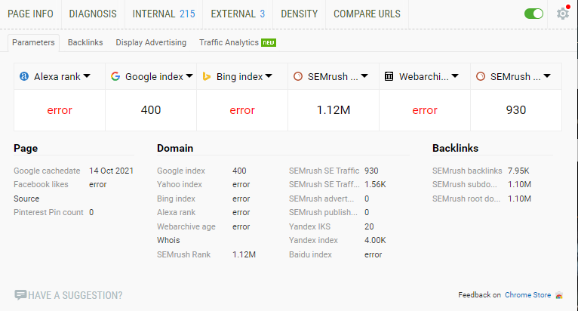Click the 930 SEMrush value cell
This screenshot has width=578, height=311.
click(515, 110)
